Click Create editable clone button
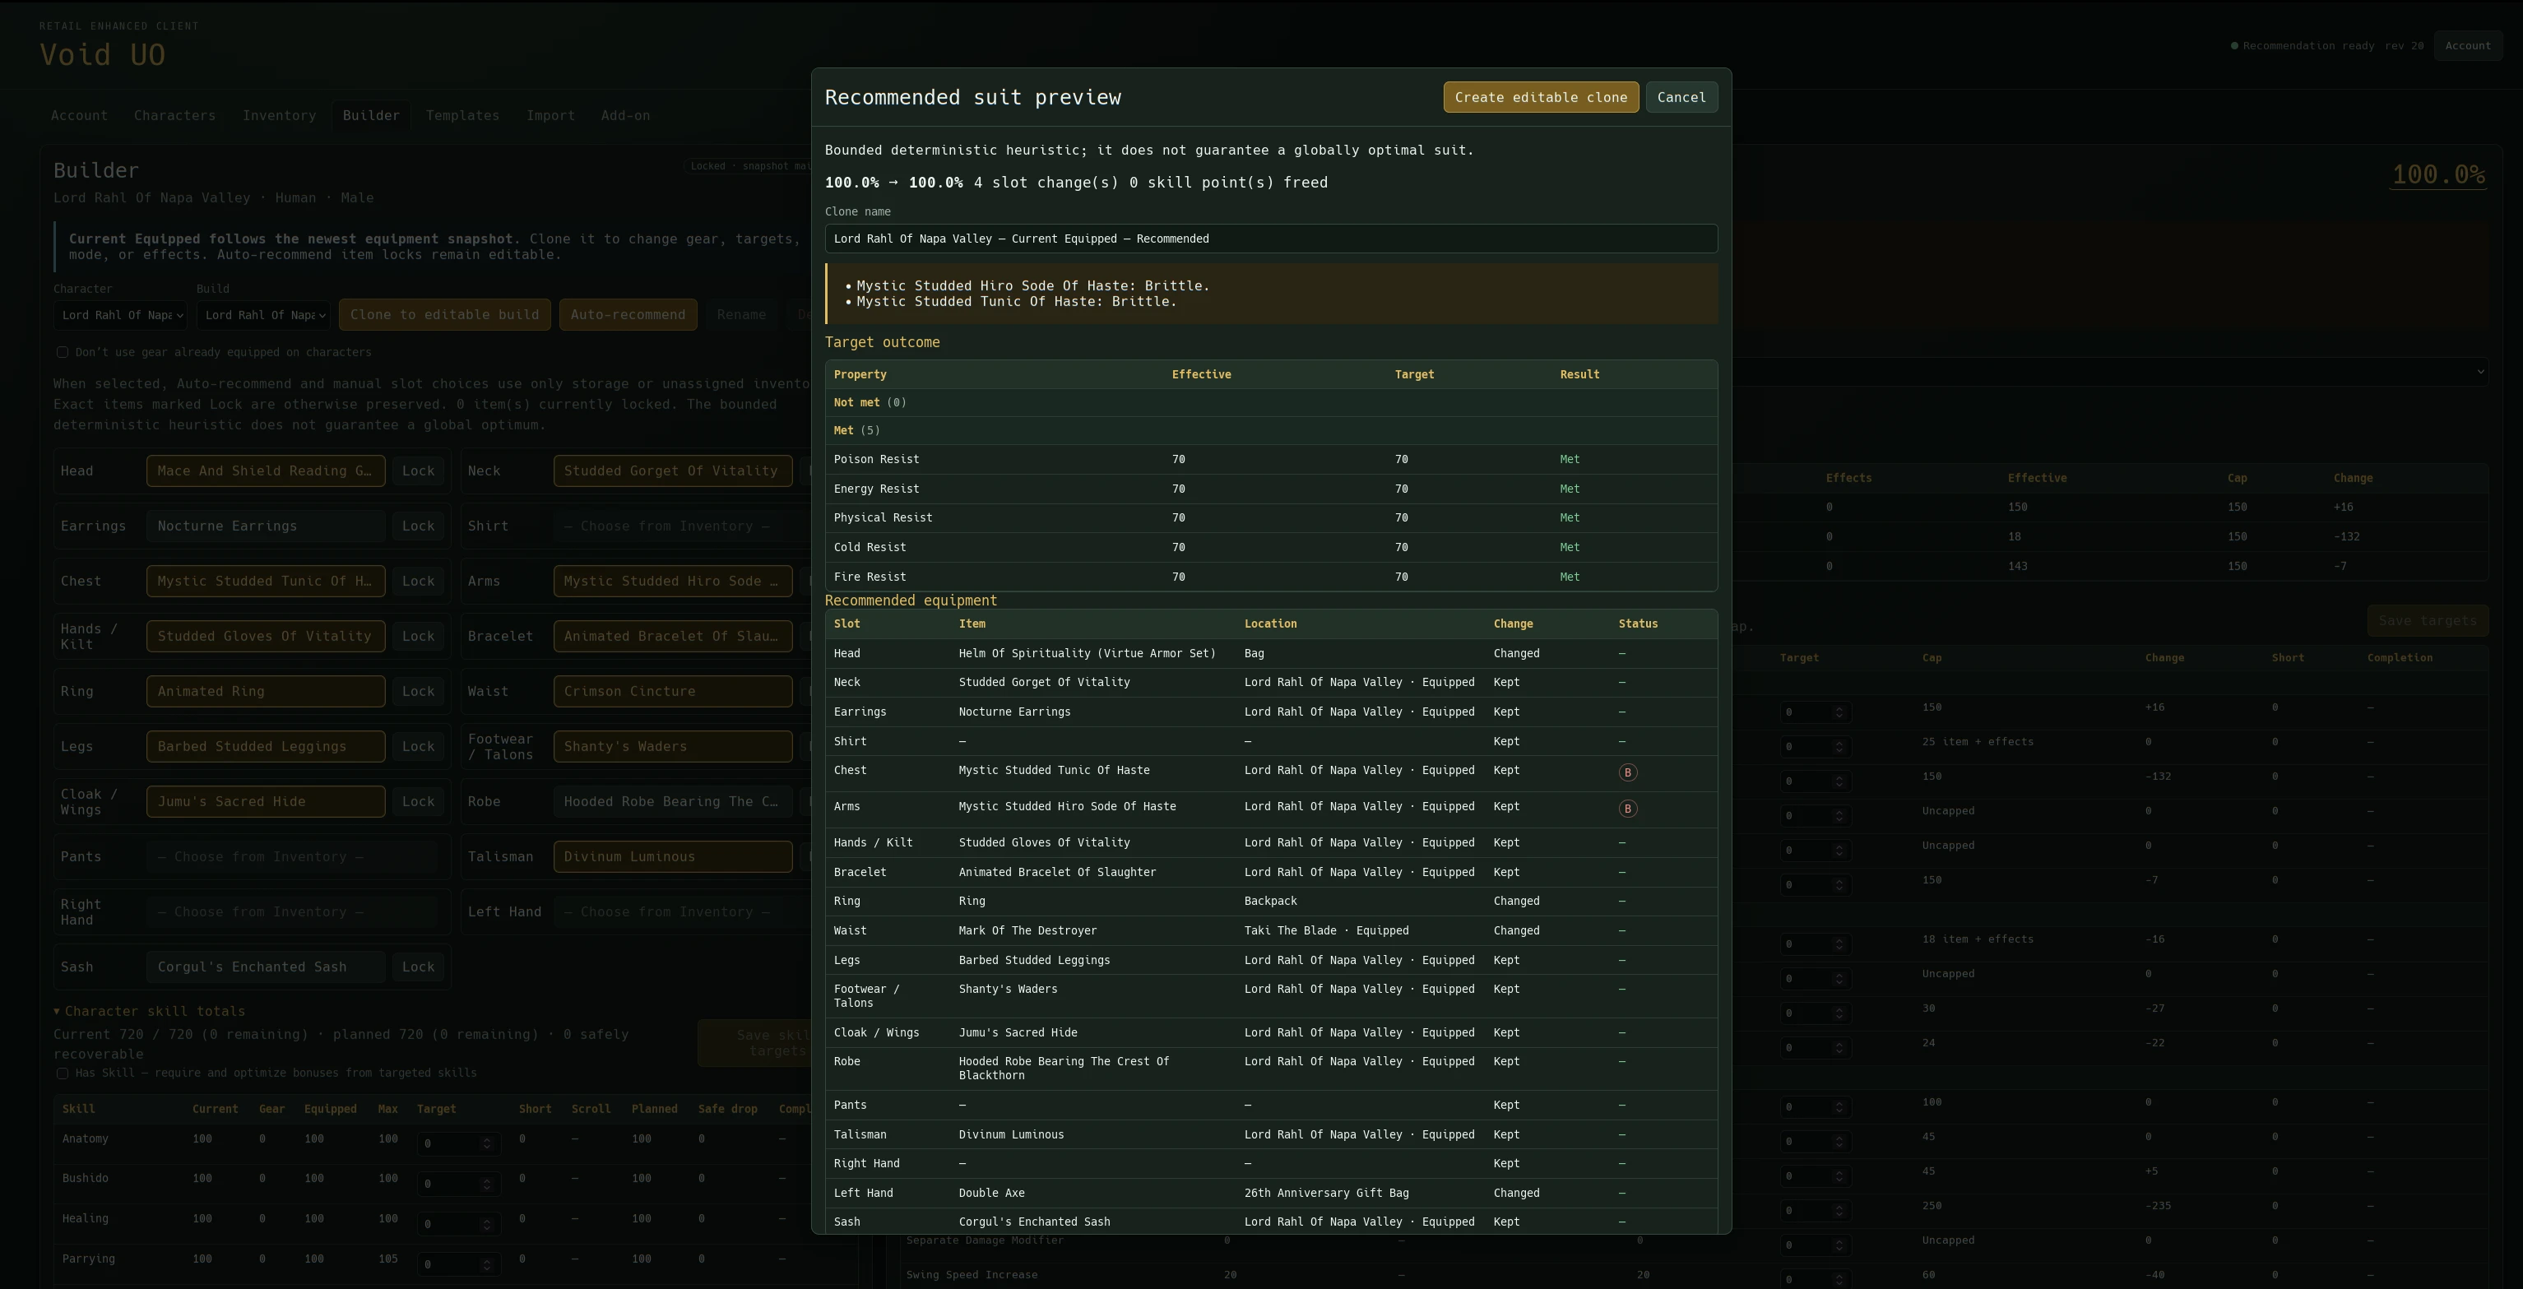The width and height of the screenshot is (2523, 1289). (x=1541, y=97)
